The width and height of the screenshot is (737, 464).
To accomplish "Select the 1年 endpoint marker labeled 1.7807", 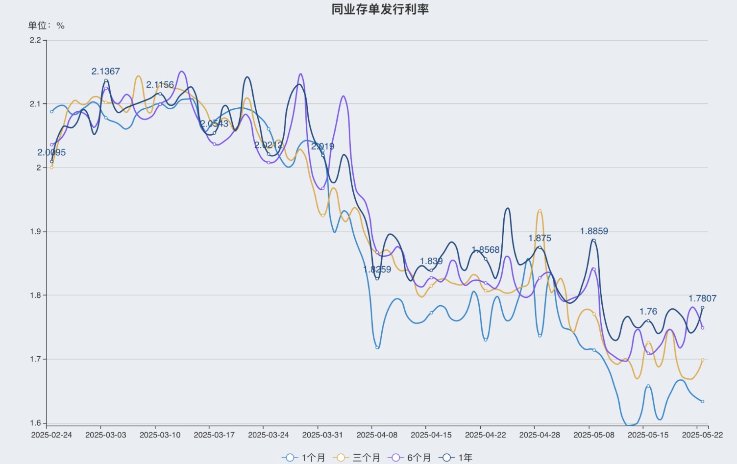I will 702,308.
